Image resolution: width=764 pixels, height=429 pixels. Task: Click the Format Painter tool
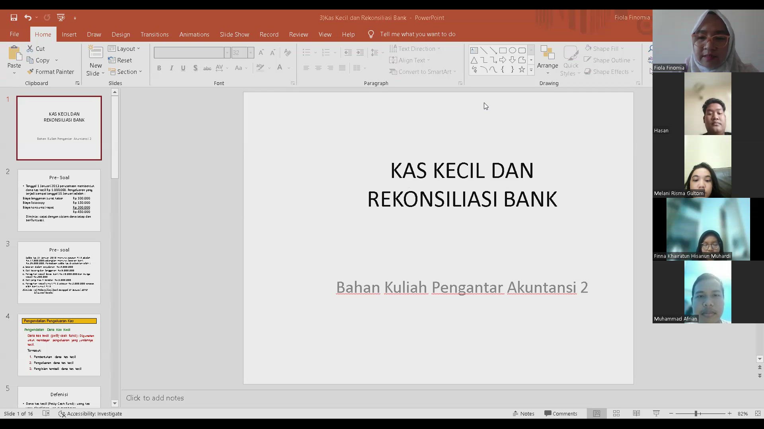pos(51,71)
